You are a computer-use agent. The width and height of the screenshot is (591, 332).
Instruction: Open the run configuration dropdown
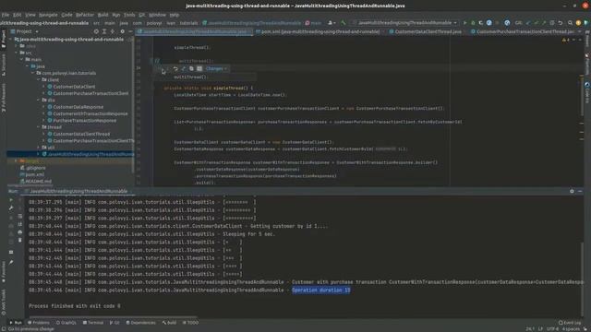pos(405,23)
